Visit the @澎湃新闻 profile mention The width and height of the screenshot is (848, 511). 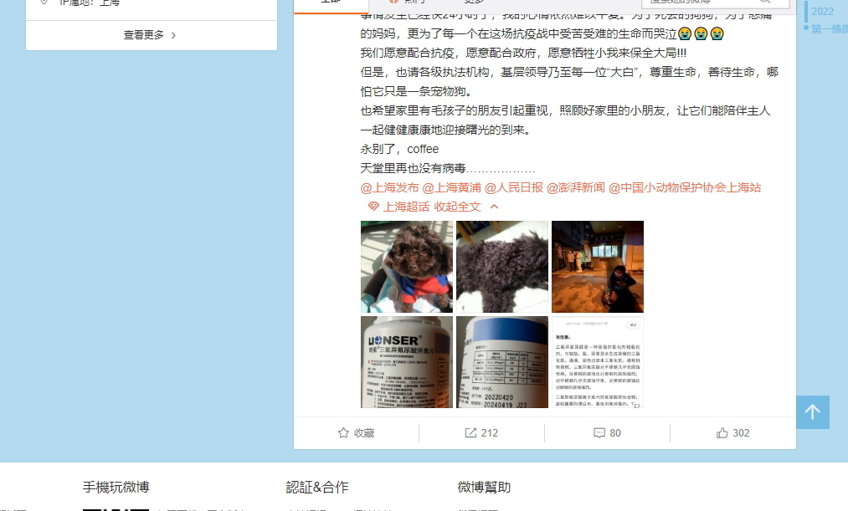576,187
